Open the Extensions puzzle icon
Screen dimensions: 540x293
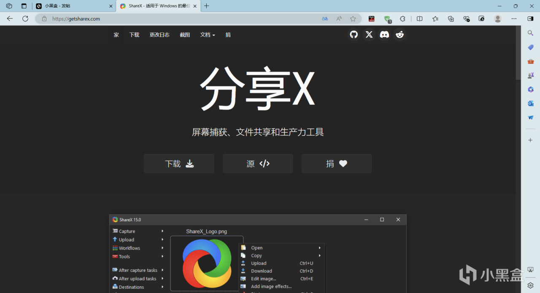coord(402,19)
